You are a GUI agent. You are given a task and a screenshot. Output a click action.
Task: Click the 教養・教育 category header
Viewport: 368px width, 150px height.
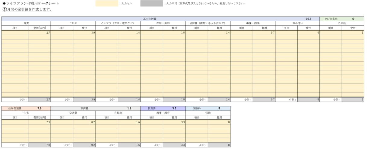(163, 113)
